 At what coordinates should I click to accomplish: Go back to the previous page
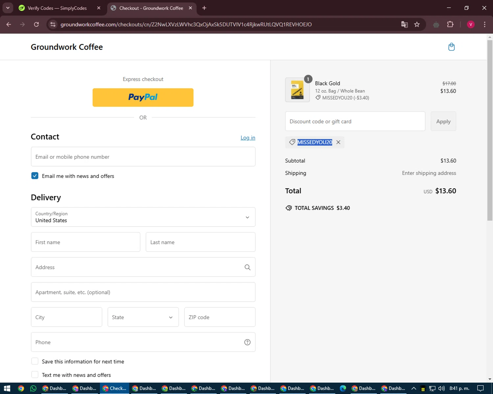tap(9, 25)
